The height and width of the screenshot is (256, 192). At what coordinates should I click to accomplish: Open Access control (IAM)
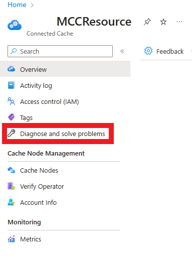click(49, 101)
